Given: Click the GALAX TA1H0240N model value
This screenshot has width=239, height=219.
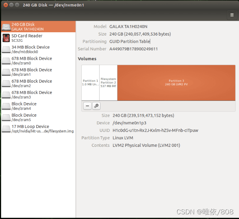Looking at the screenshot, I should (x=128, y=26).
